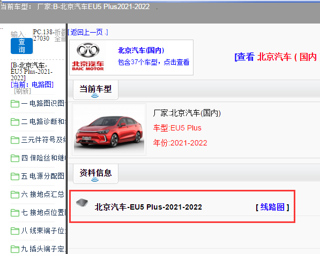Open folder icon for 六 接地点汇总
320x254 pixels.
tap(15, 195)
